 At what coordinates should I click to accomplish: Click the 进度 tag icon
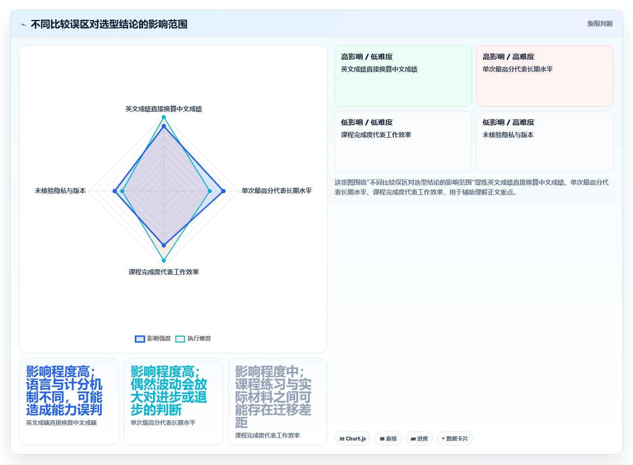[413, 439]
